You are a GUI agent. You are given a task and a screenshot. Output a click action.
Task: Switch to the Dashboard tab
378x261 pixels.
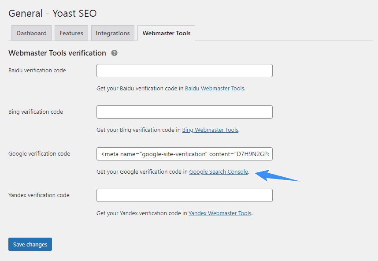click(x=31, y=33)
